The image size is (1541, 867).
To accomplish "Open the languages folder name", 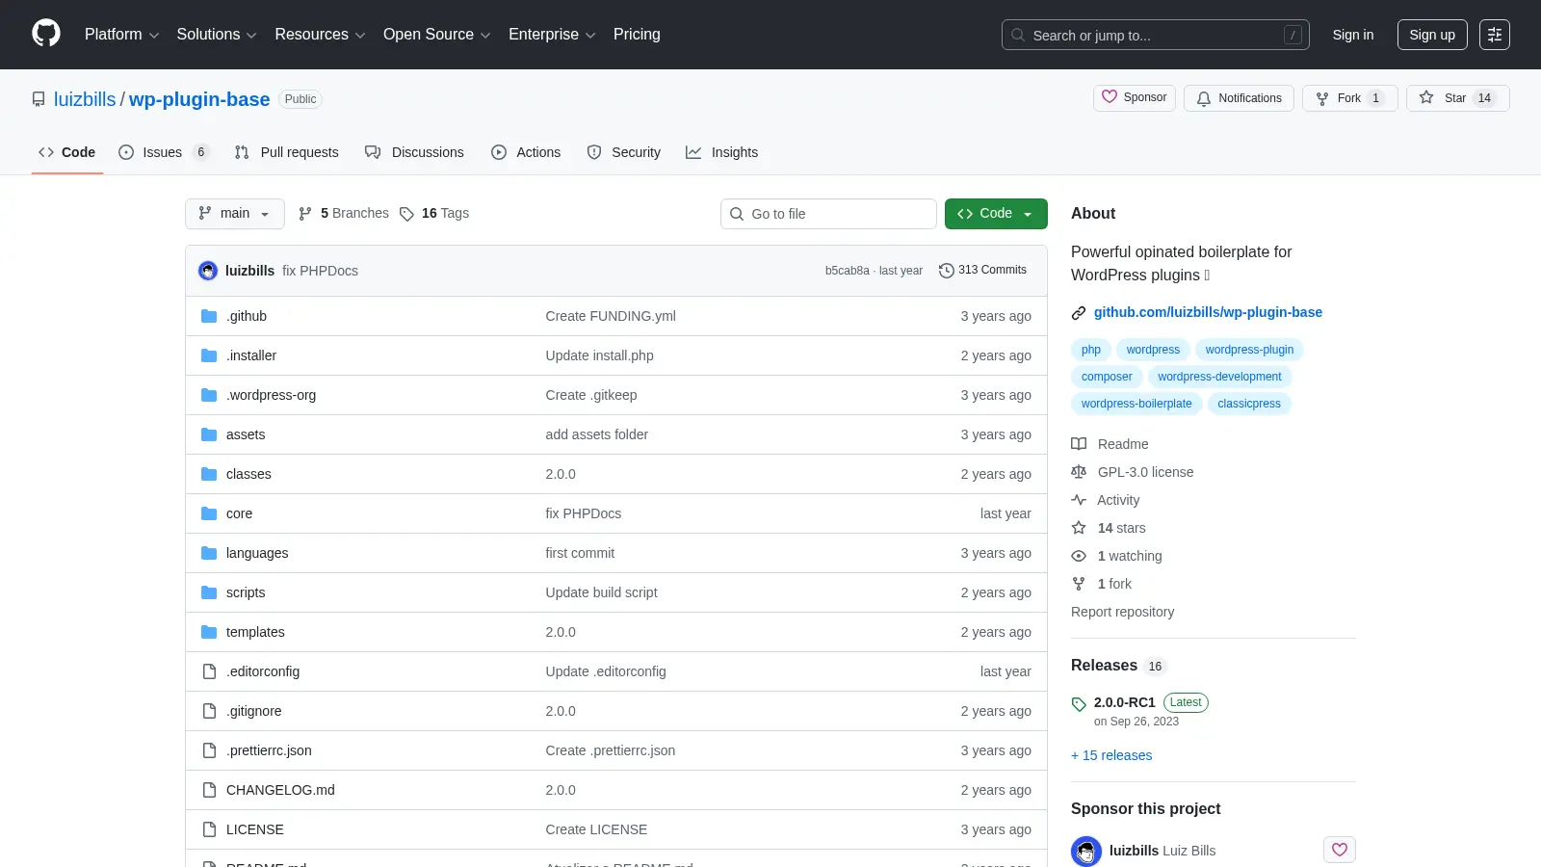I will click(x=257, y=553).
